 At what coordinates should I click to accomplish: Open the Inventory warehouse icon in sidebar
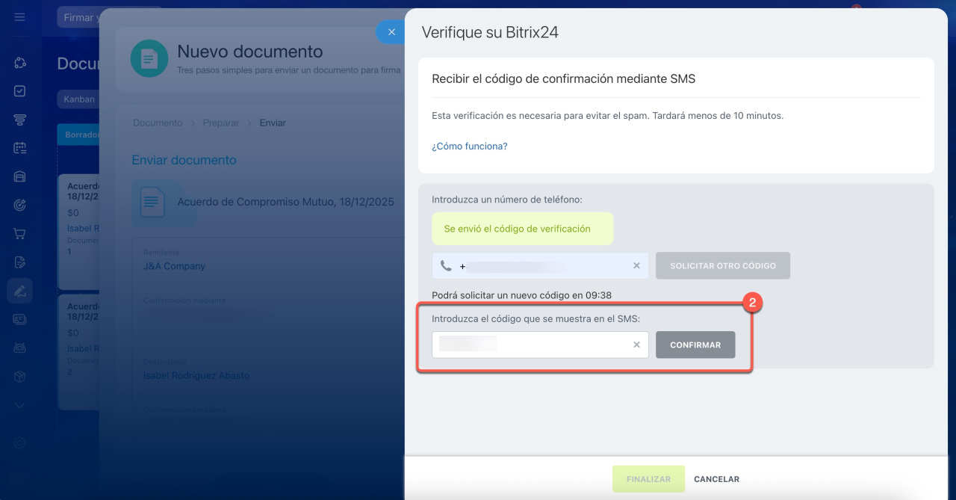point(19,176)
